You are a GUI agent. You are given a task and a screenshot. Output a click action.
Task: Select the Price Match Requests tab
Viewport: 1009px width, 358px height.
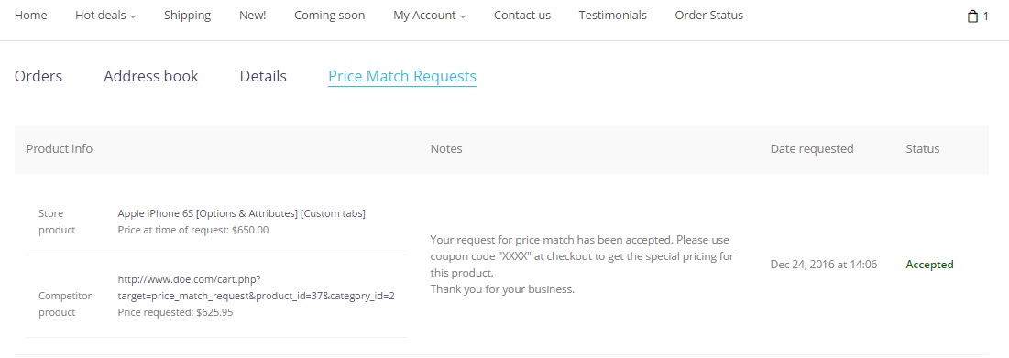[402, 77]
